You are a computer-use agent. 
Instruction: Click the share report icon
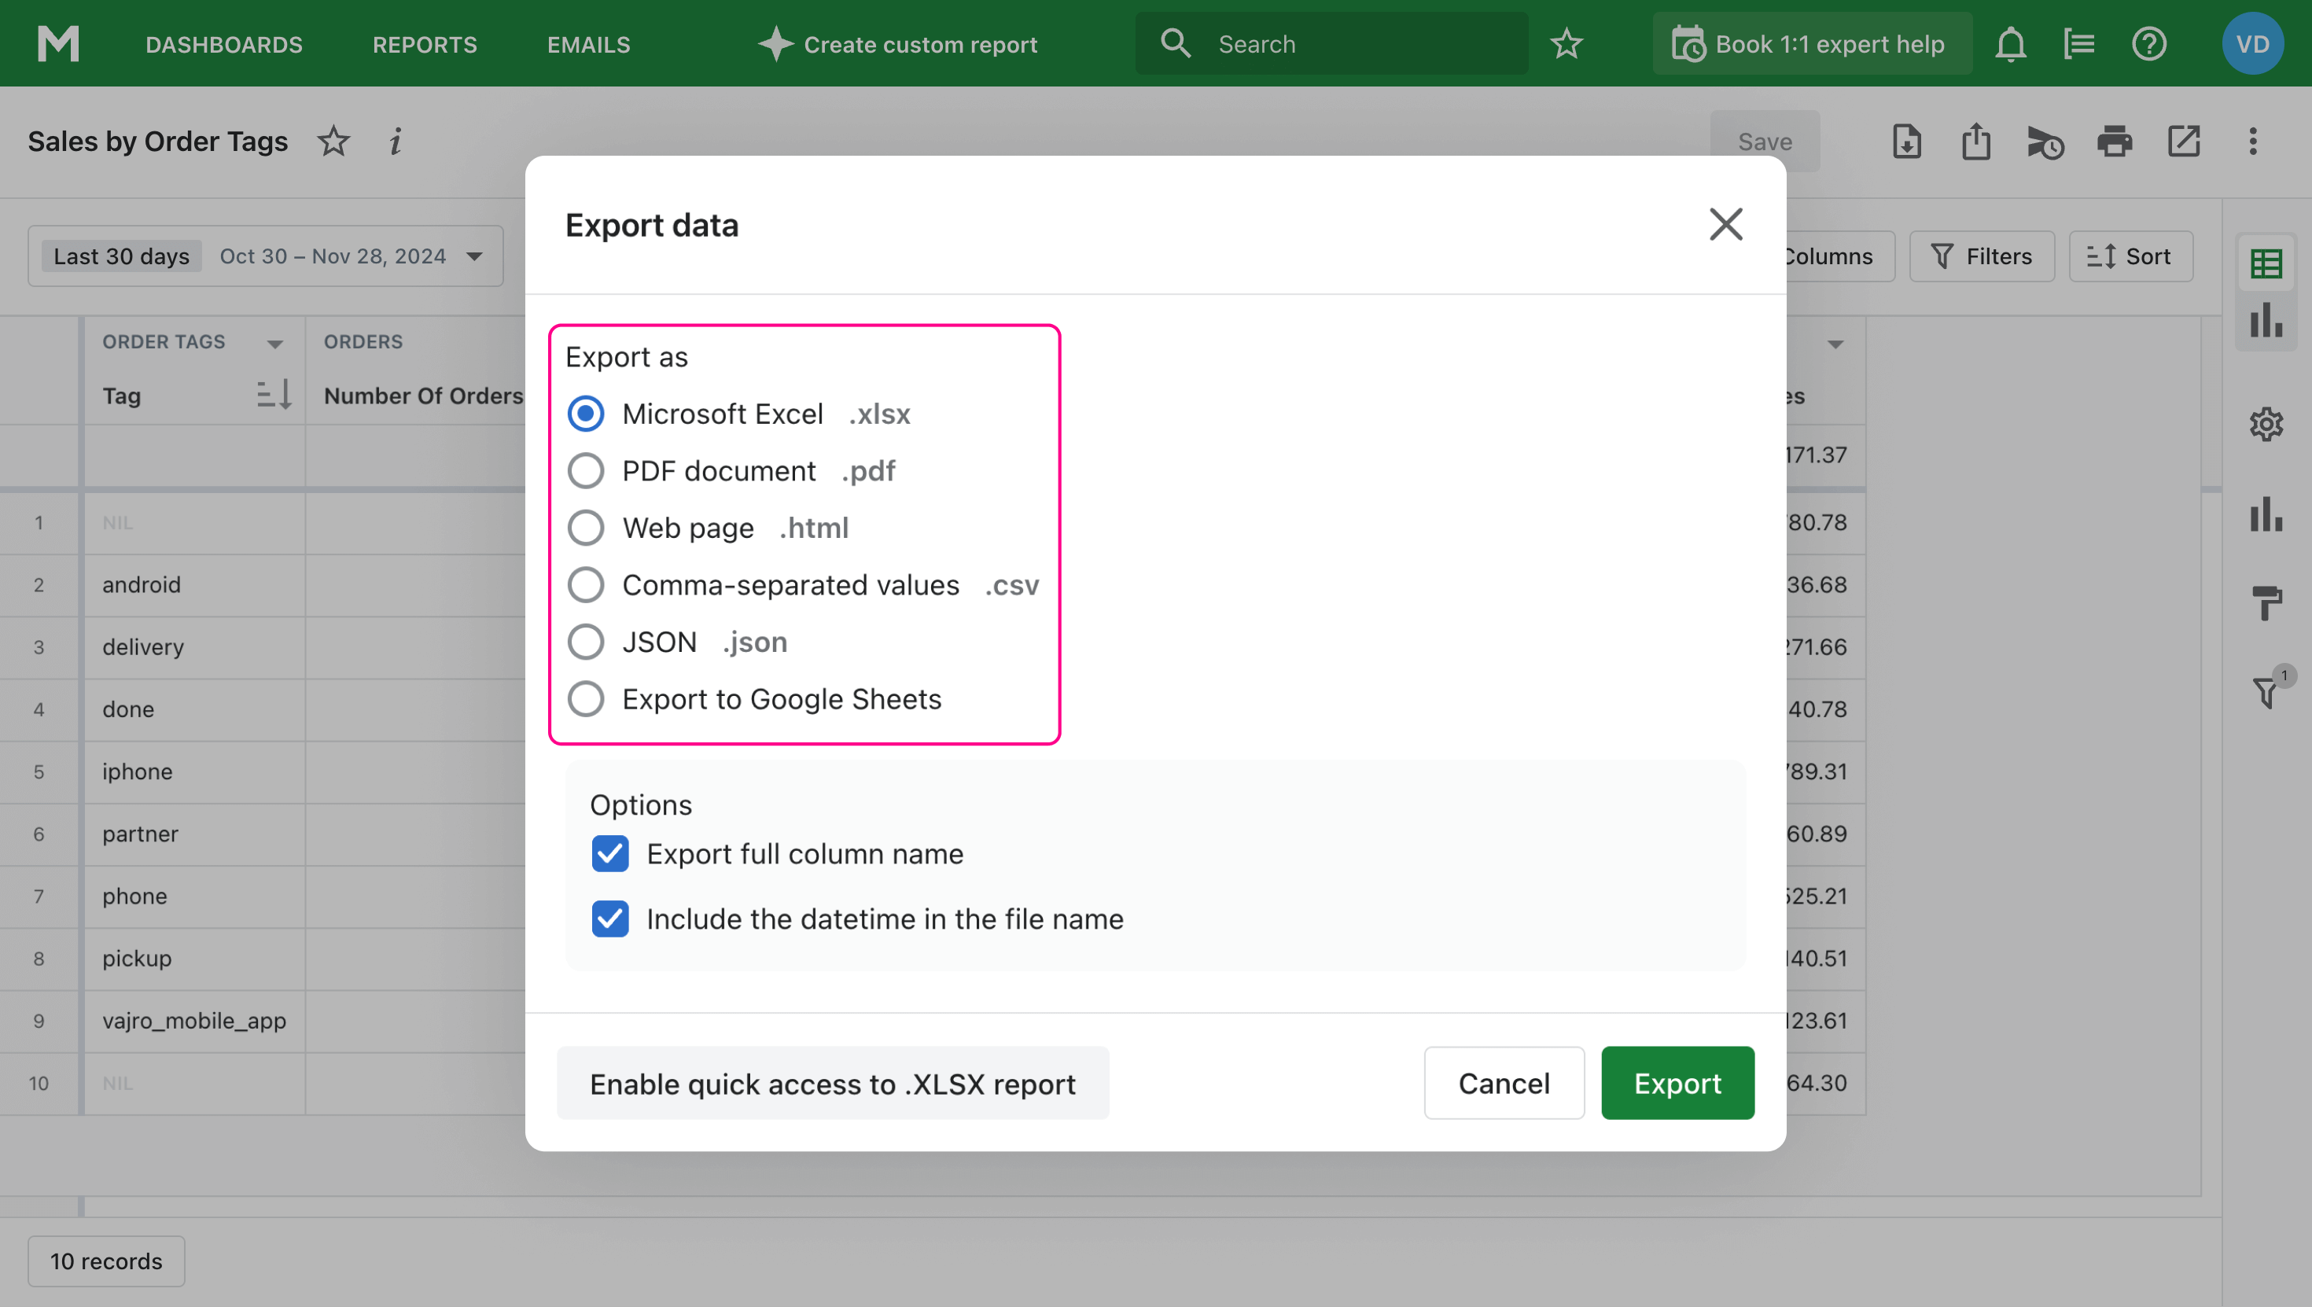click(x=1976, y=141)
